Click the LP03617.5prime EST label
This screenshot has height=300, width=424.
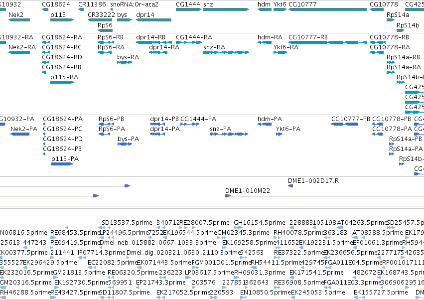click(210, 272)
